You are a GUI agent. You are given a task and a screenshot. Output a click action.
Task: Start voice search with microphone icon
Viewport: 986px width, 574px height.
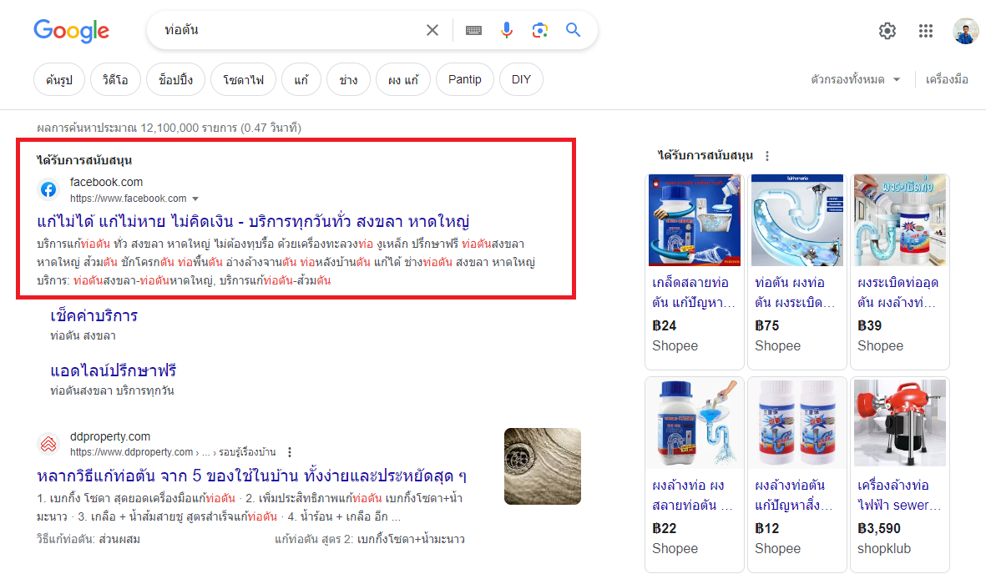point(507,31)
